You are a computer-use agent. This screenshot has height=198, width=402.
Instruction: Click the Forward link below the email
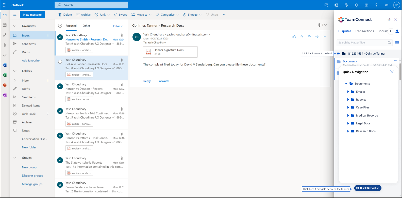163,81
